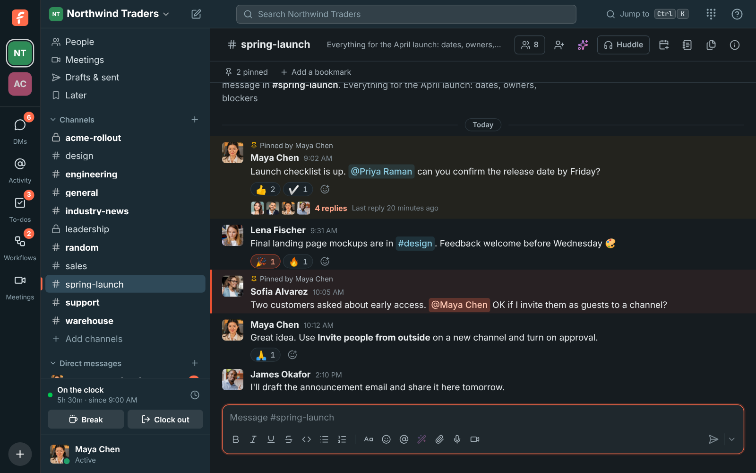Click Add channels

click(125, 339)
